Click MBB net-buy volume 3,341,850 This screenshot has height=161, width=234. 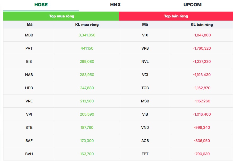87,35
